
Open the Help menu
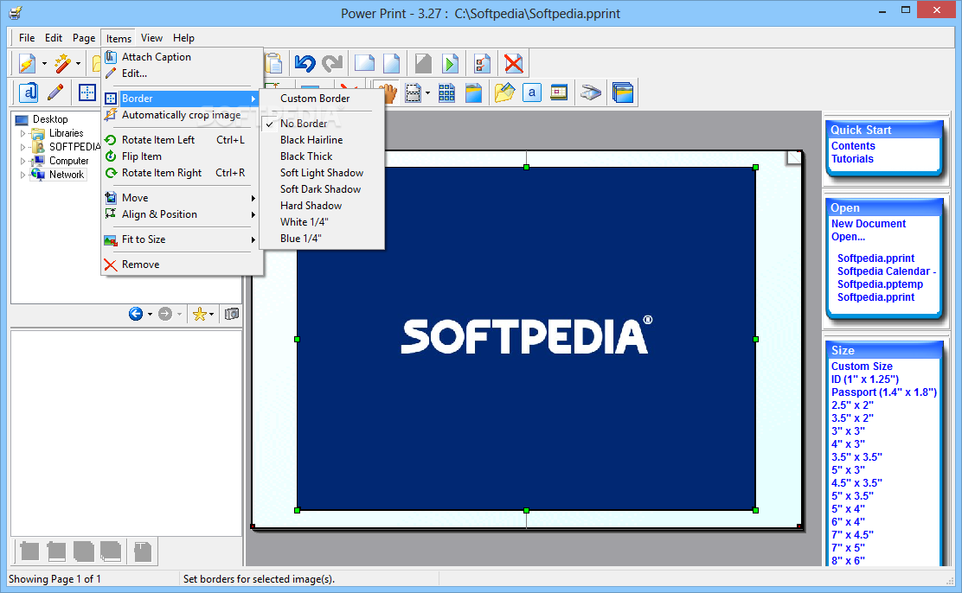[x=183, y=38]
